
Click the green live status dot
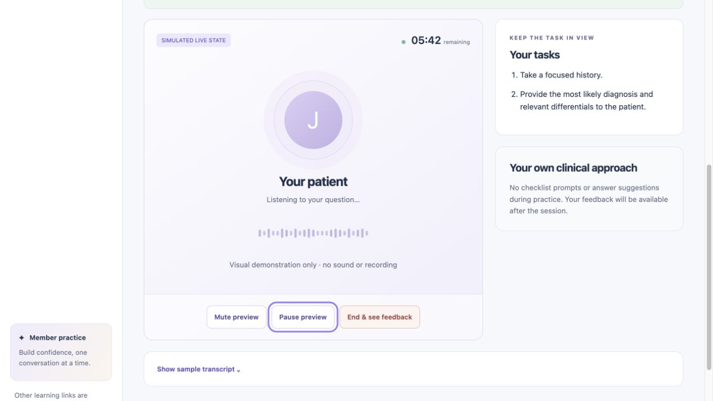pos(404,42)
